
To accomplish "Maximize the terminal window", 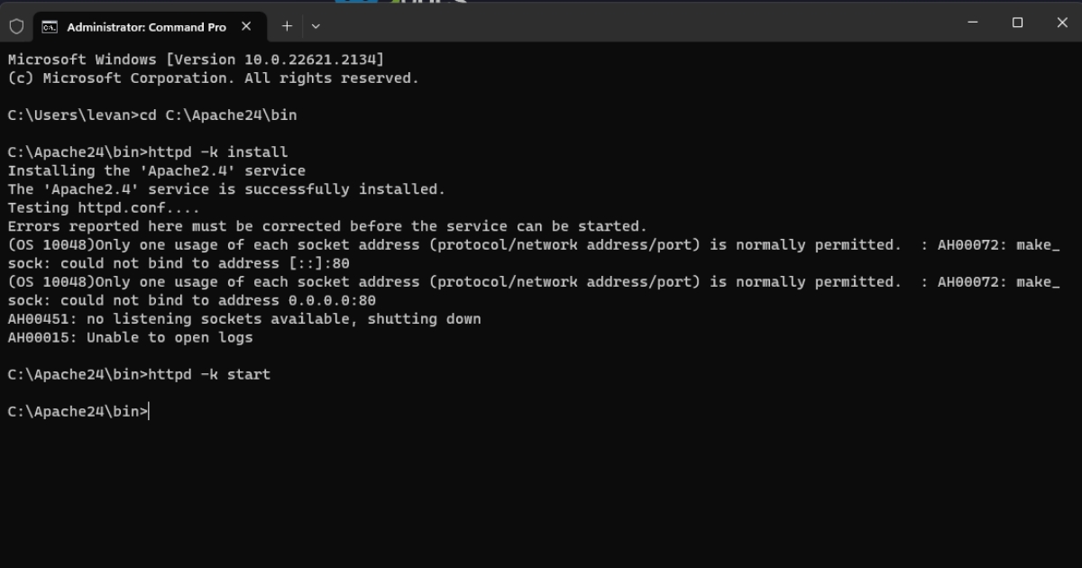I will pyautogui.click(x=1017, y=22).
